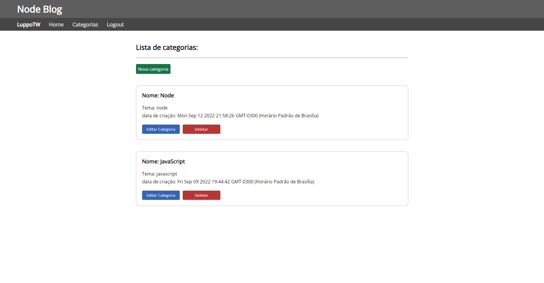
Task: Edit the JavaScript category
Action: click(x=161, y=195)
